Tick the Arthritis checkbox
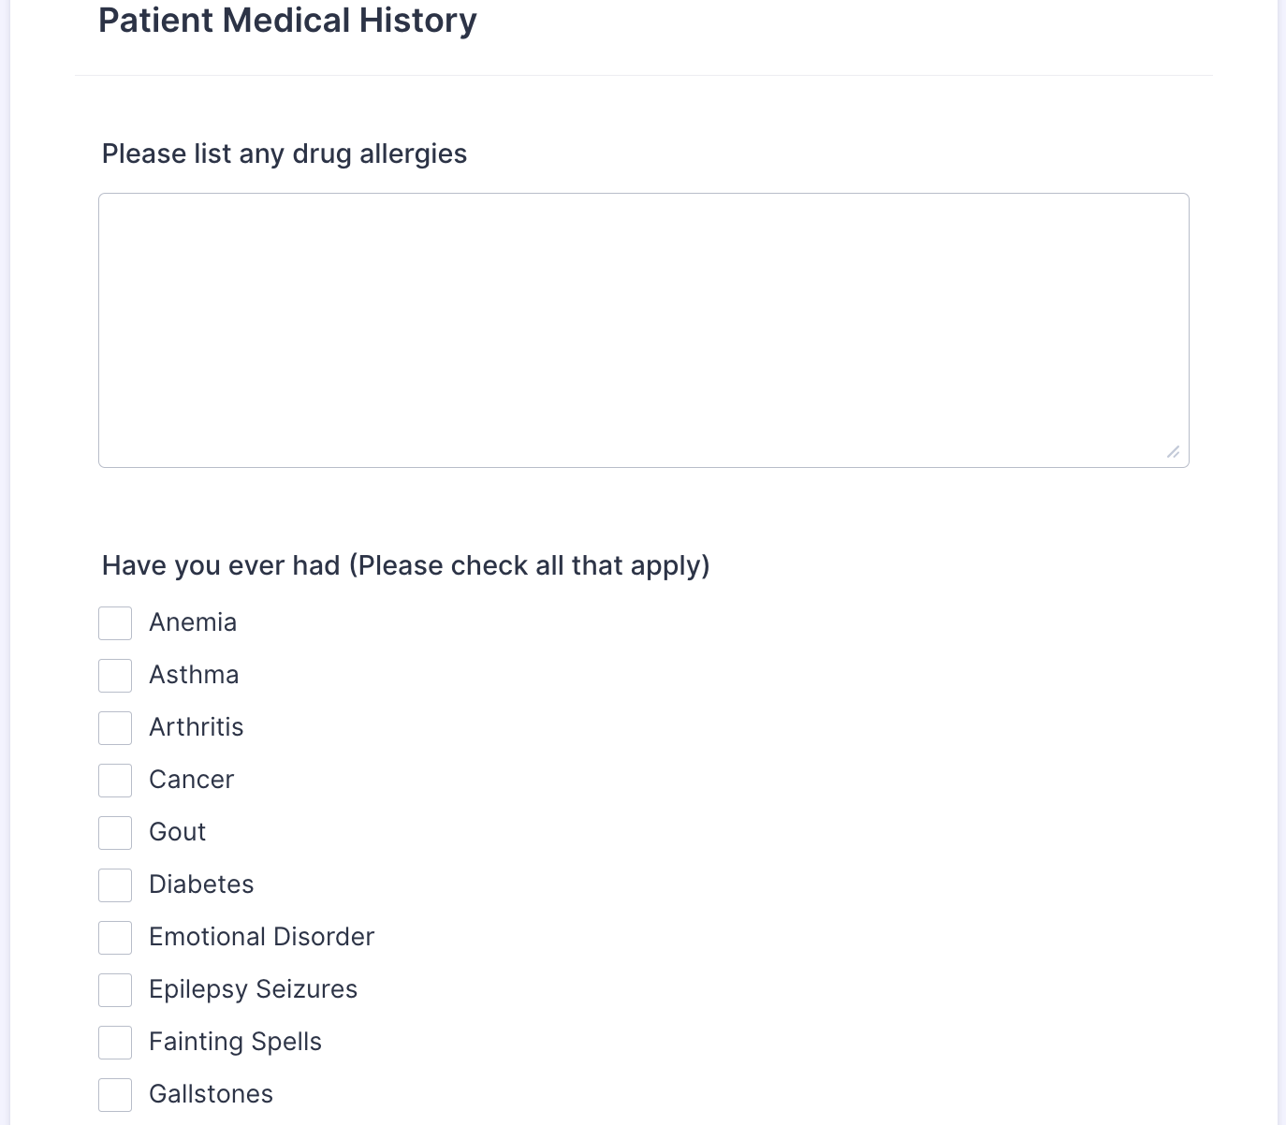Viewport: 1286px width, 1125px height. coord(115,728)
